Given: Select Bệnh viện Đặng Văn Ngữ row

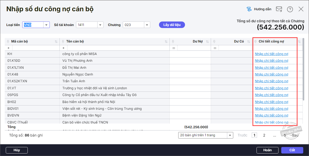Looking at the screenshot, I should (x=153, y=115).
